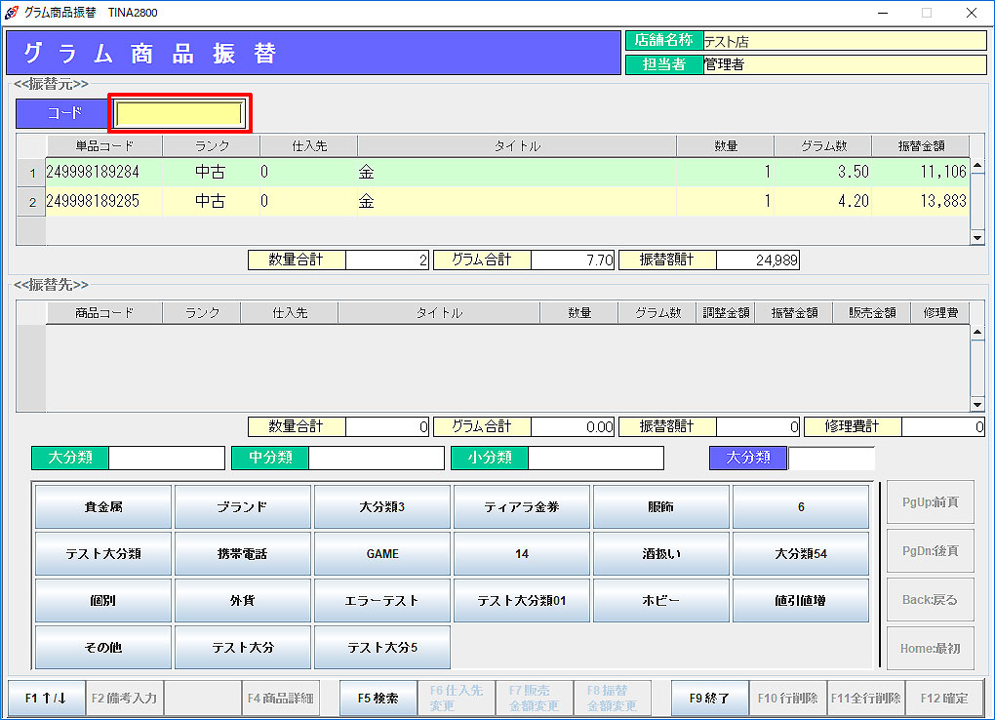The image size is (995, 720).
Task: Choose the ティアラ金券 category
Action: 521,507
